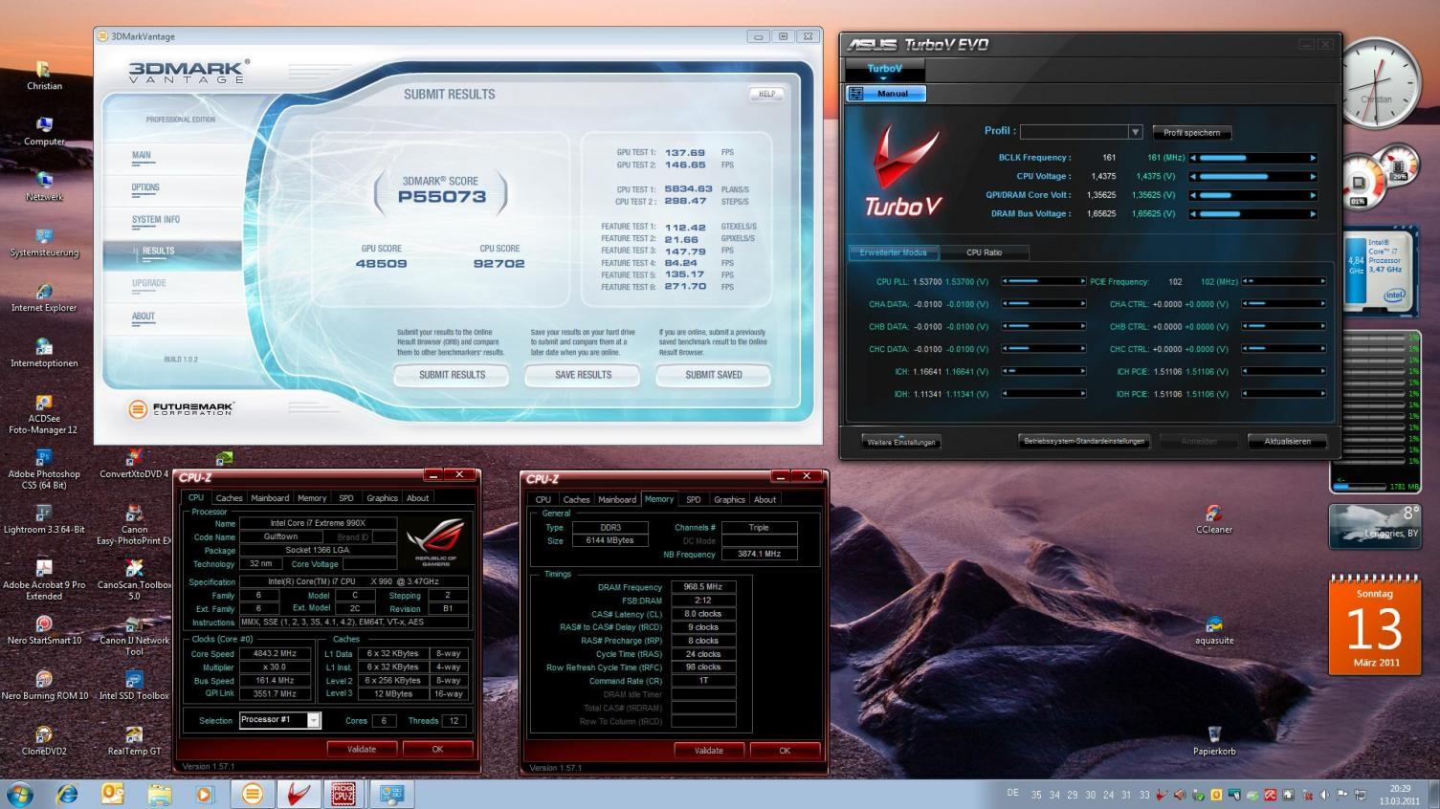The width and height of the screenshot is (1440, 809).
Task: Click the BCLK Frequency slider track
Action: click(1253, 158)
